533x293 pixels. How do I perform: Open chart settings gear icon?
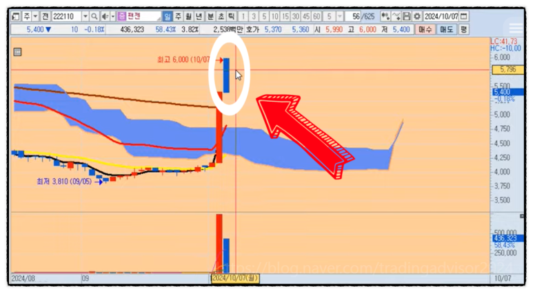tap(417, 17)
